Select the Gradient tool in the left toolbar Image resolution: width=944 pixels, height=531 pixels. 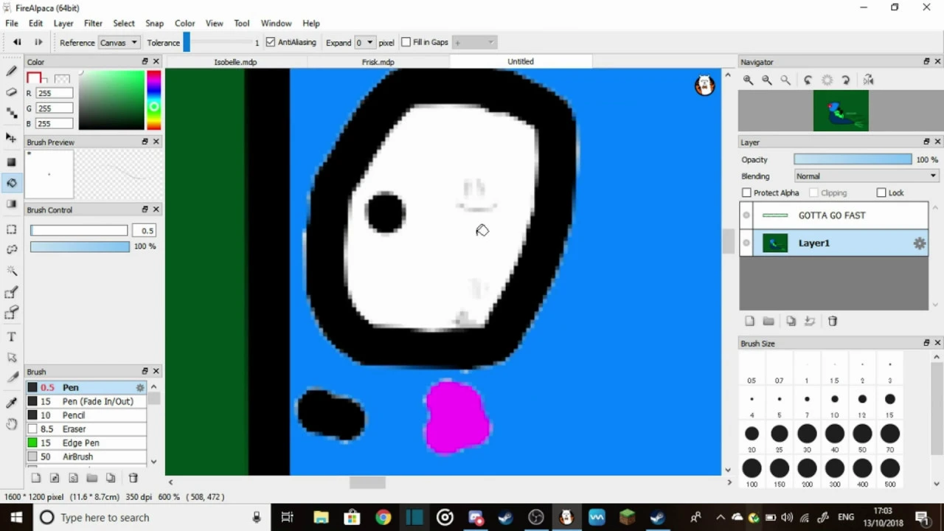(11, 204)
